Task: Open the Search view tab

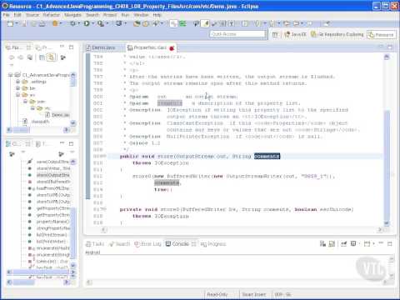Action: [x=119, y=244]
